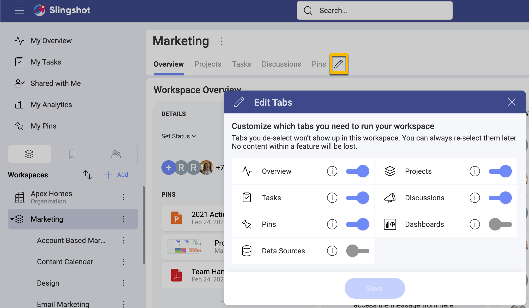Switch to the Tasks tab
Screen dimensions: 529x308
pos(242,64)
